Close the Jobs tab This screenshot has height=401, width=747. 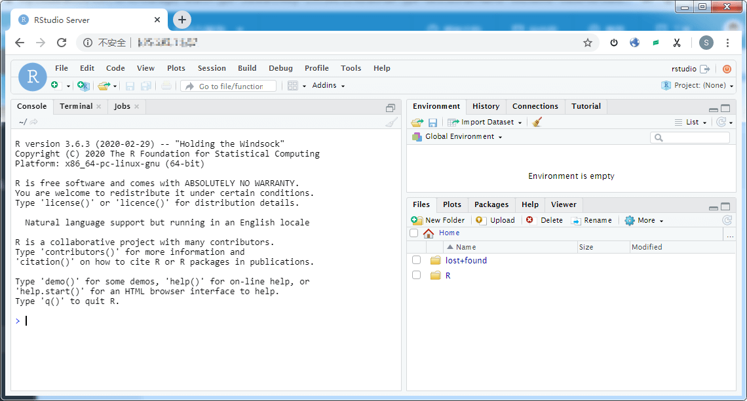coord(137,107)
